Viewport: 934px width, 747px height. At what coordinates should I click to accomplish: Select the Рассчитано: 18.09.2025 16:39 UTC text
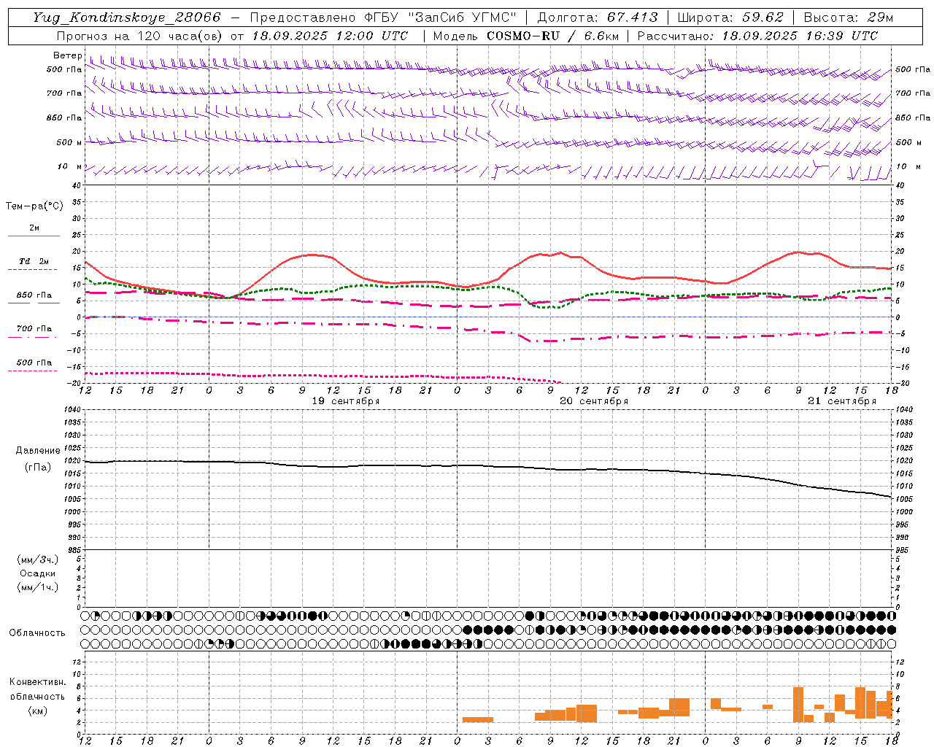[757, 36]
